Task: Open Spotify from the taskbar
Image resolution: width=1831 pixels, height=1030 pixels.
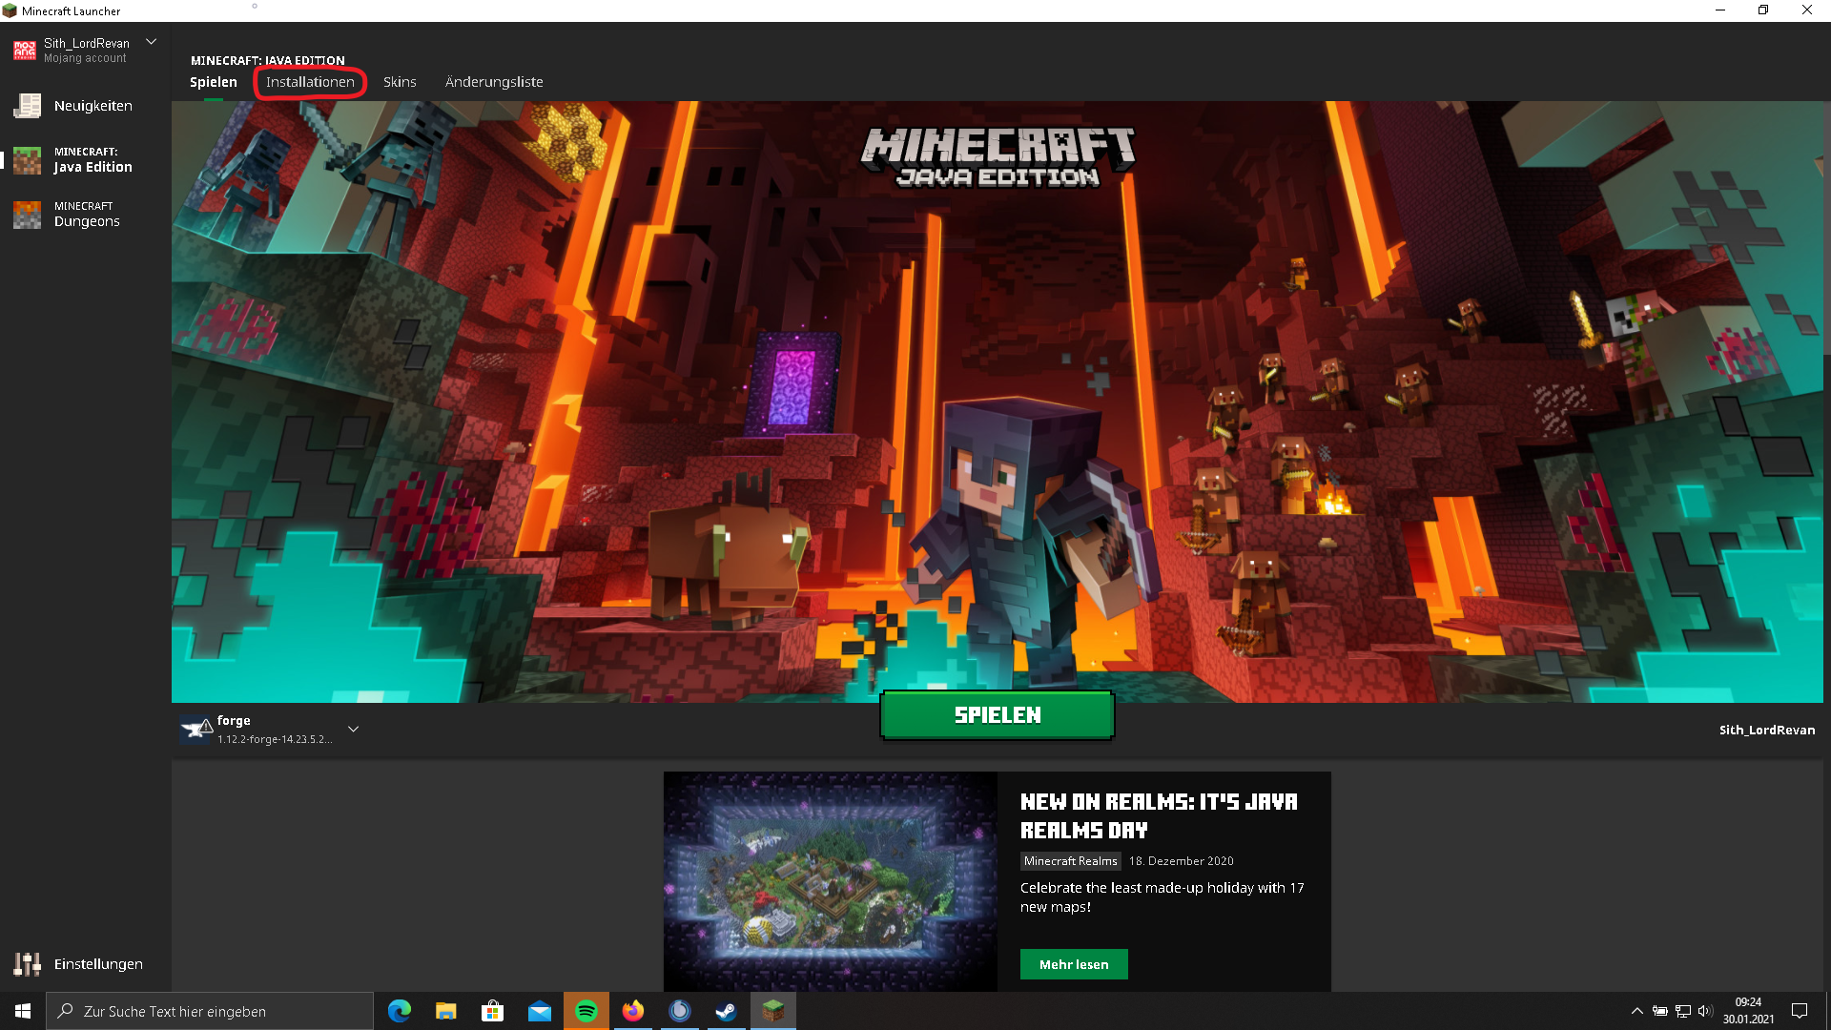Action: coord(586,1011)
